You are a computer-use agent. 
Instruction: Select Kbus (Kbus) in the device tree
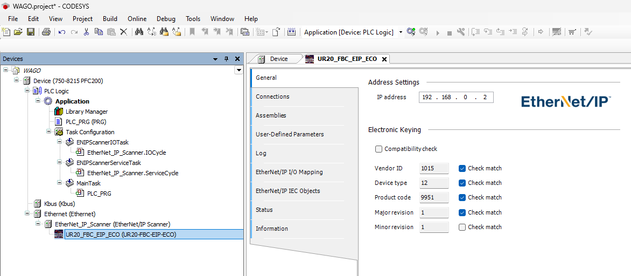(60, 203)
